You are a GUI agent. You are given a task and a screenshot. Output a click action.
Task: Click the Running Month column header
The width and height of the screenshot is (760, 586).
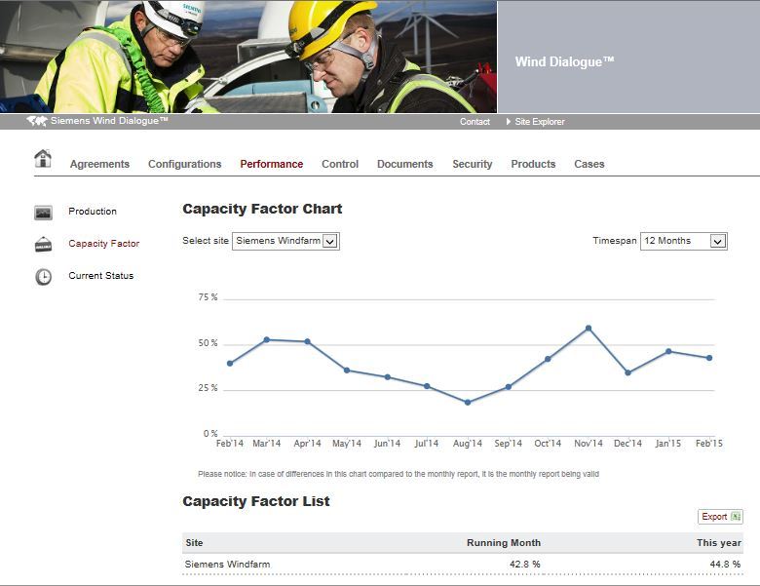(x=504, y=543)
